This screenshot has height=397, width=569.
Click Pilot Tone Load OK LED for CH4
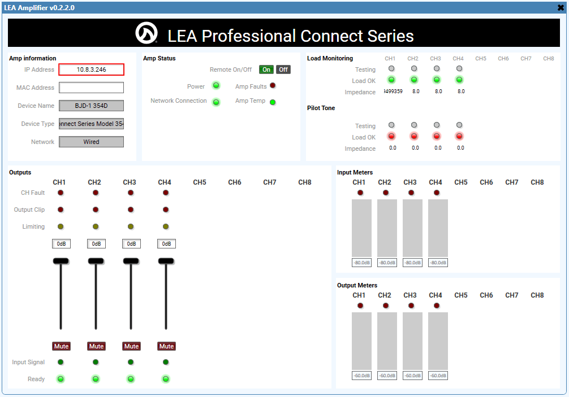459,136
